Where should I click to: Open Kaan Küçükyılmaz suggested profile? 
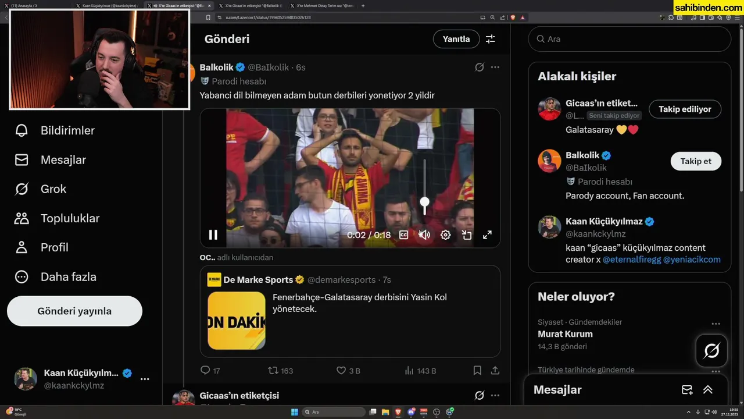629,240
